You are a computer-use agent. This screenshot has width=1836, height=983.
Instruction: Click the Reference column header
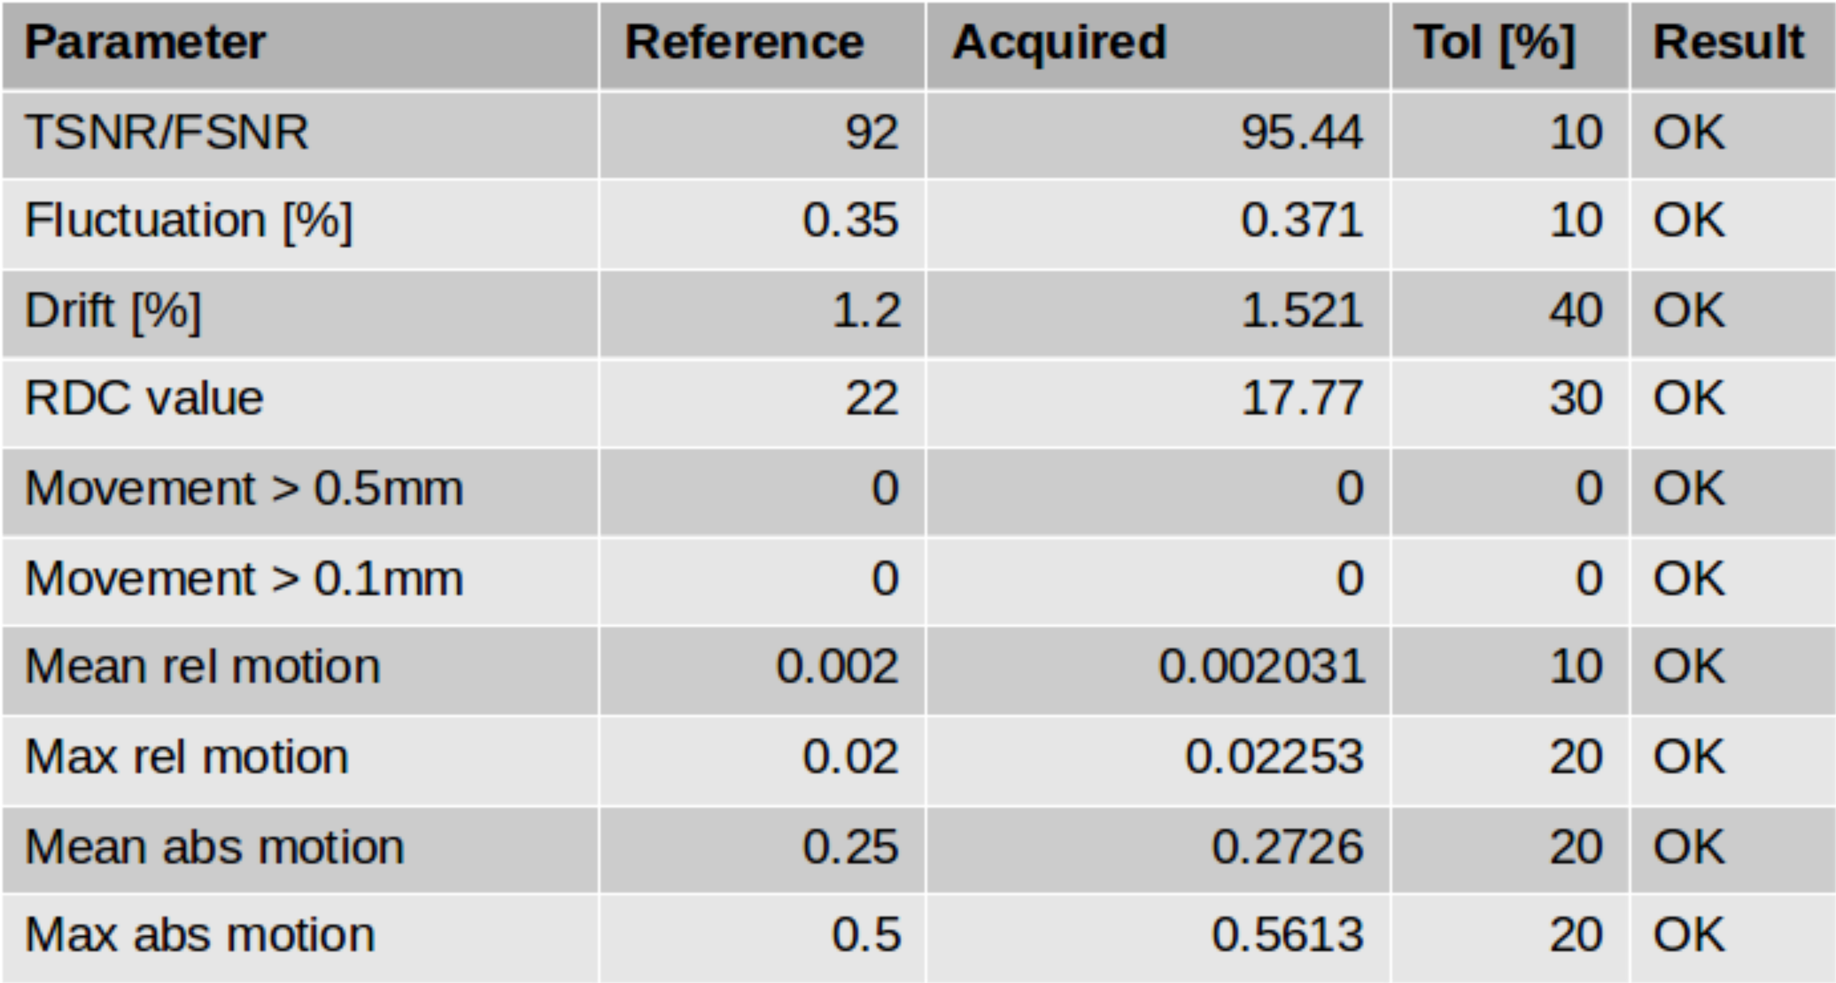[744, 43]
